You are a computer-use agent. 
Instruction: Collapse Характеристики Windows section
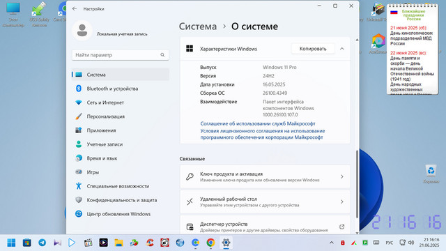(342, 49)
